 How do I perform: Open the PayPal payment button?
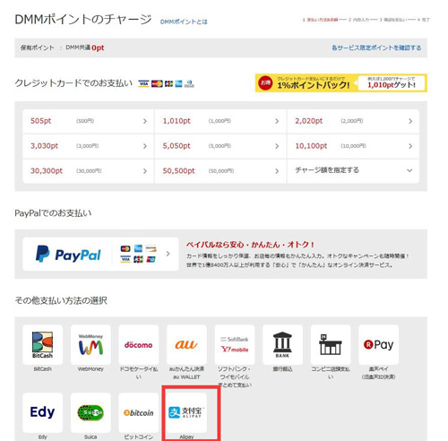coord(100,255)
